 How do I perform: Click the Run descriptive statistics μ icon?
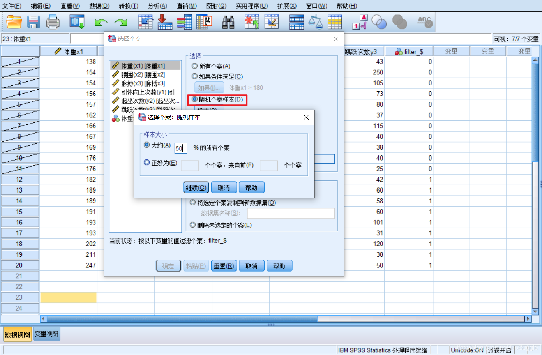(x=204, y=22)
